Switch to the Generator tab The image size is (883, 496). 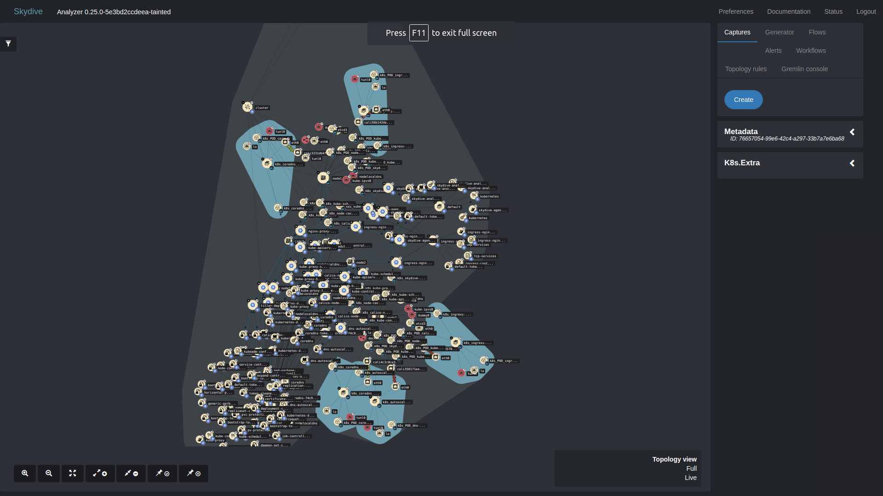[x=779, y=32]
